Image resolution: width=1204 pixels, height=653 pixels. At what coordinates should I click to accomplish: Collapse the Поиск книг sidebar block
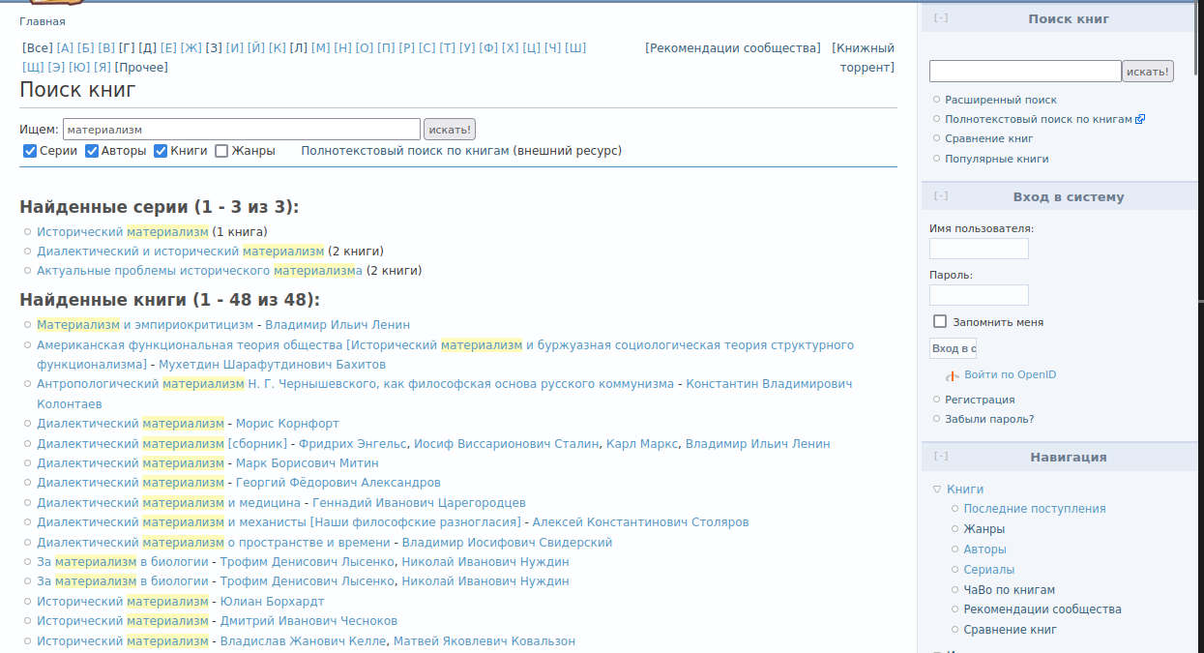tap(940, 18)
